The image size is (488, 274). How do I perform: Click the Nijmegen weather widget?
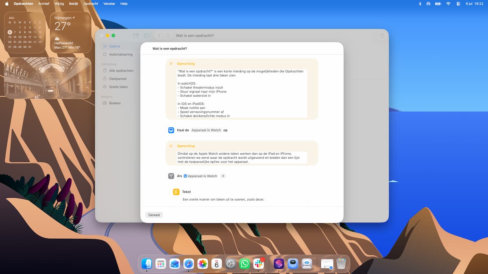point(71,32)
